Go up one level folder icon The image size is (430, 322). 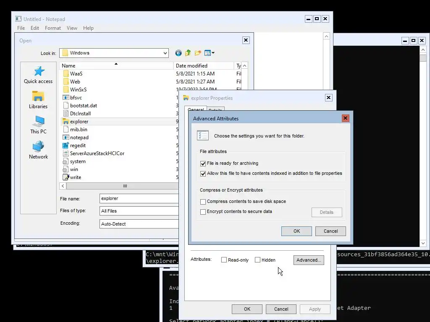[188, 53]
